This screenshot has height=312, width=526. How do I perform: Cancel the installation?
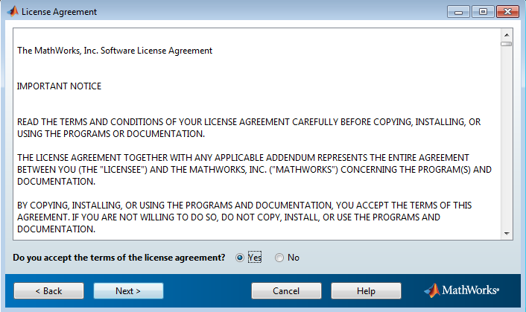[286, 291]
